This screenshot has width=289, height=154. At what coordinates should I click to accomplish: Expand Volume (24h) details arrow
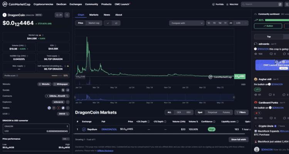tap(27, 49)
